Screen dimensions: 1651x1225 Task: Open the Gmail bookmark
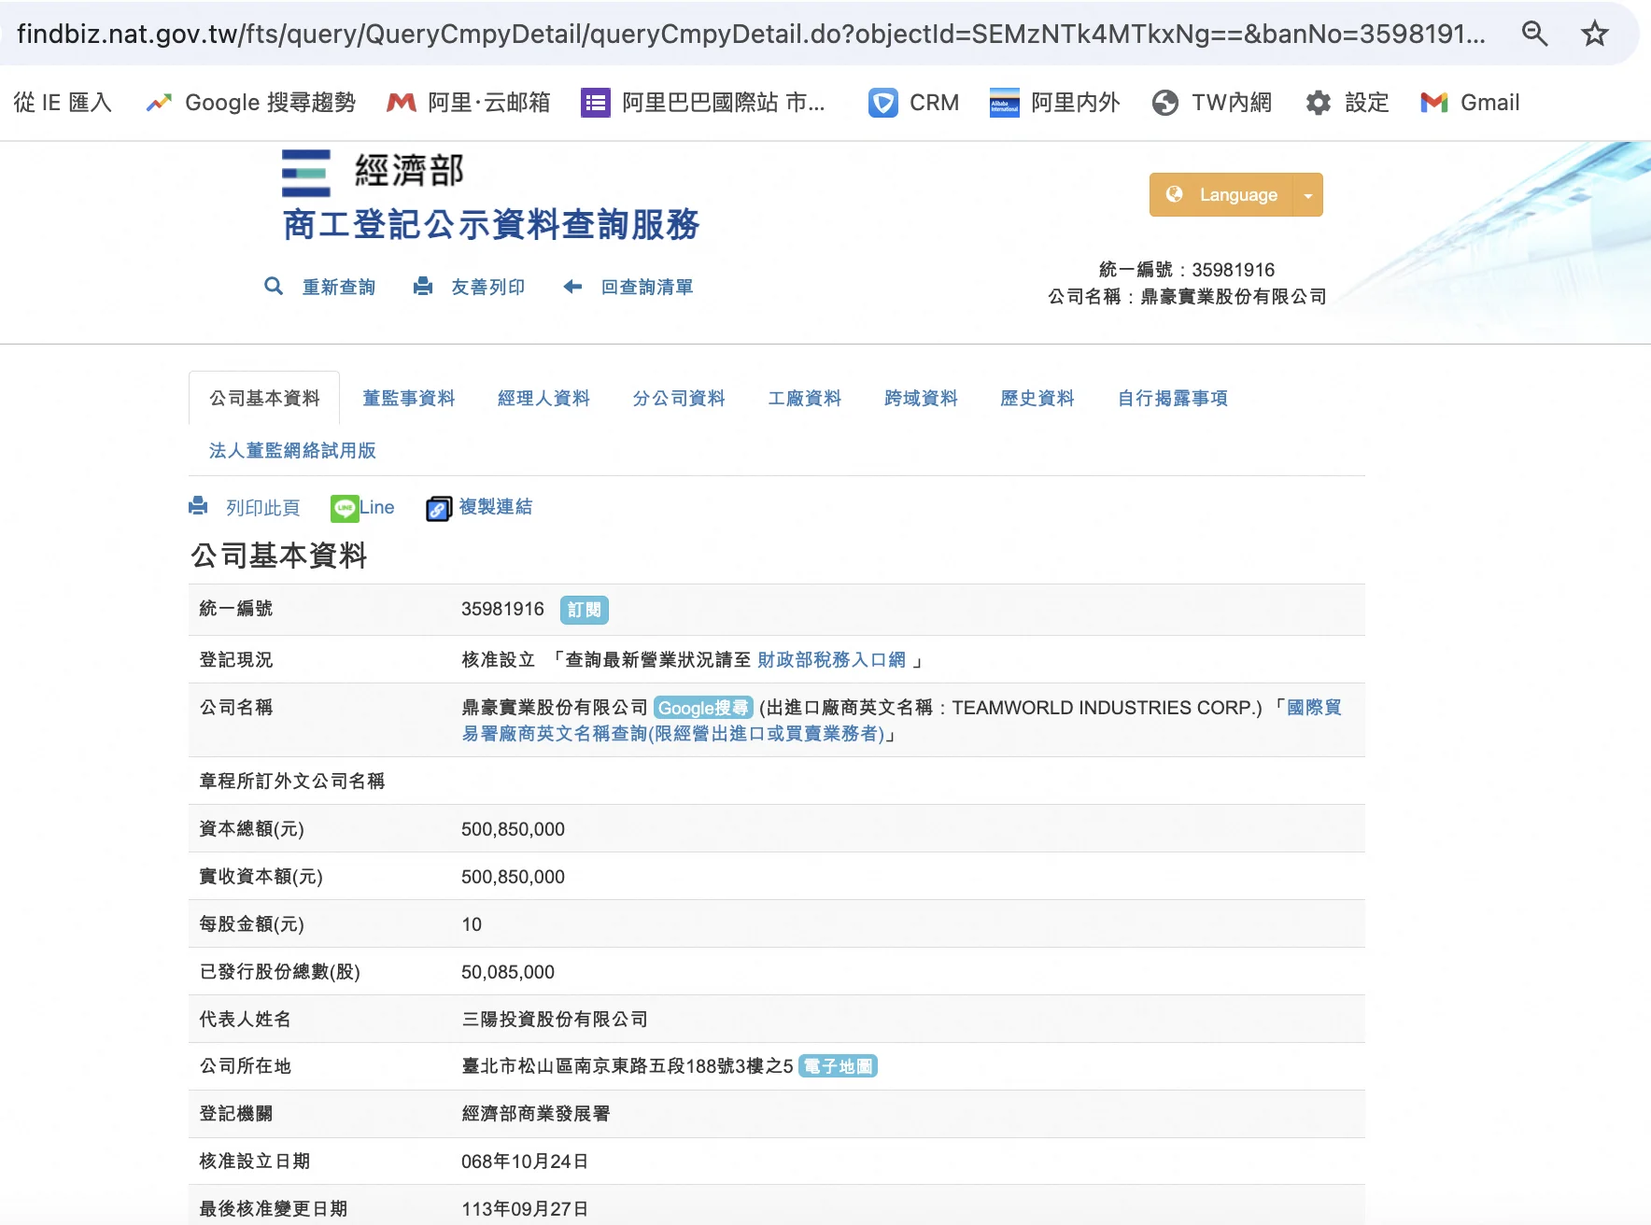(1470, 103)
